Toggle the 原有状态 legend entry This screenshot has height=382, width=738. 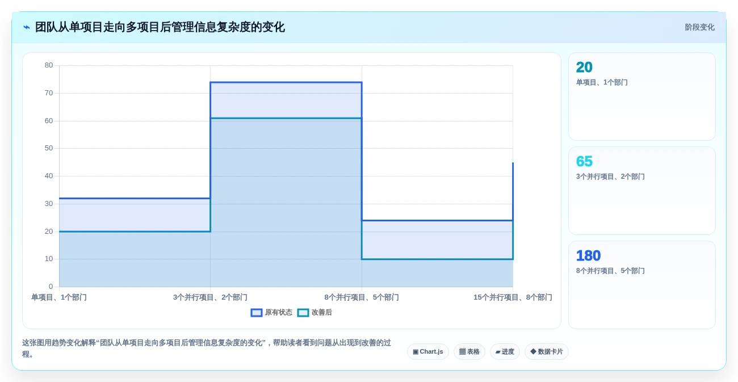pyautogui.click(x=271, y=312)
